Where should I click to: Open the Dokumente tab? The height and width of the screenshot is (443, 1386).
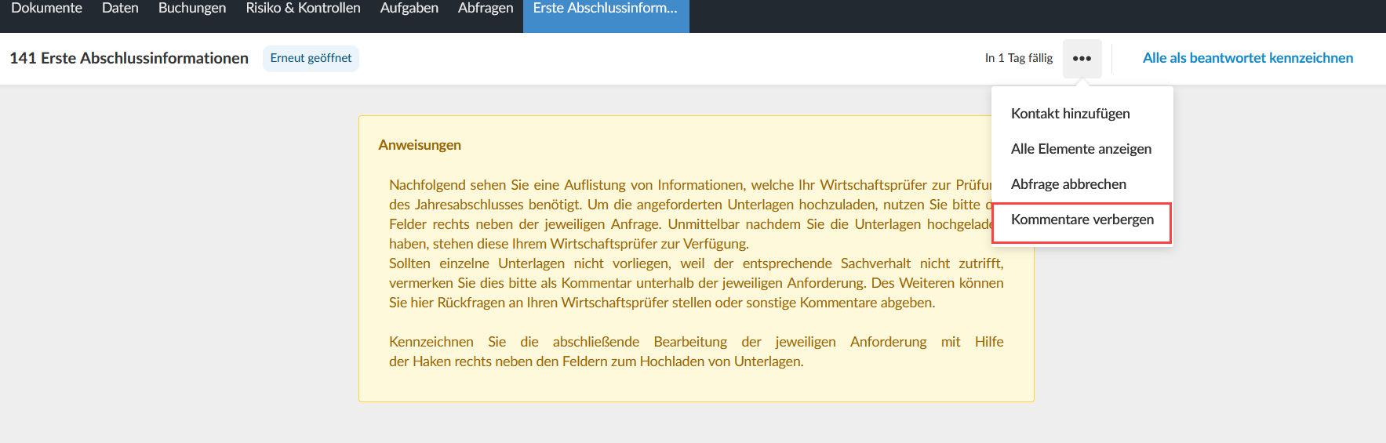tap(47, 8)
